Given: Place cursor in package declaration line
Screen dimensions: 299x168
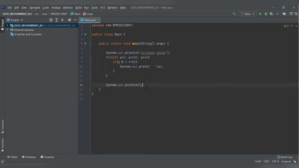Looking at the screenshot, I should pyautogui.click(x=113, y=25).
